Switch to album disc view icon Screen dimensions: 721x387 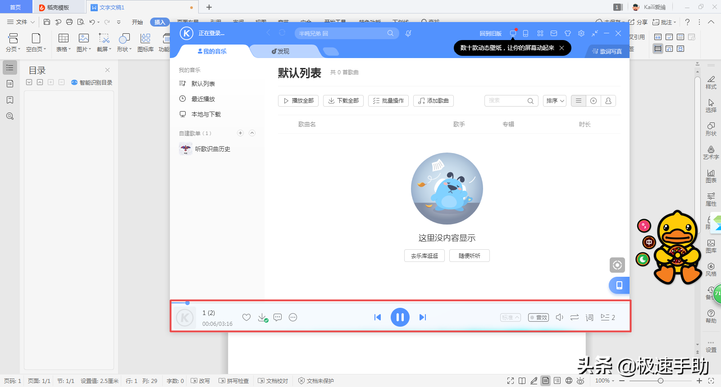tap(593, 101)
